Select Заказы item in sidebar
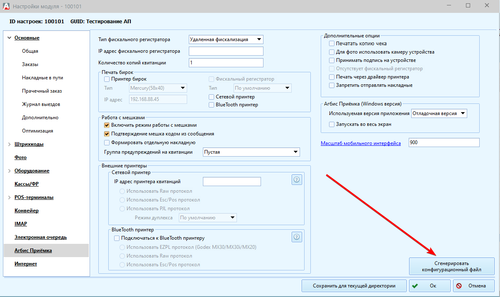Viewport: 500px width, 297px height. click(x=30, y=64)
